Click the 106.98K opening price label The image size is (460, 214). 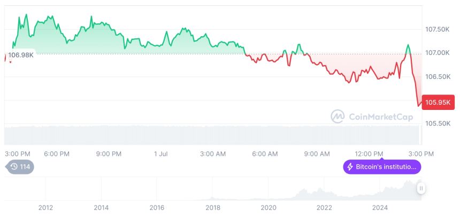(x=21, y=54)
